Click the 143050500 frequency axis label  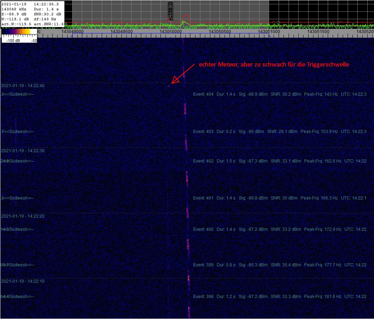pos(220,32)
